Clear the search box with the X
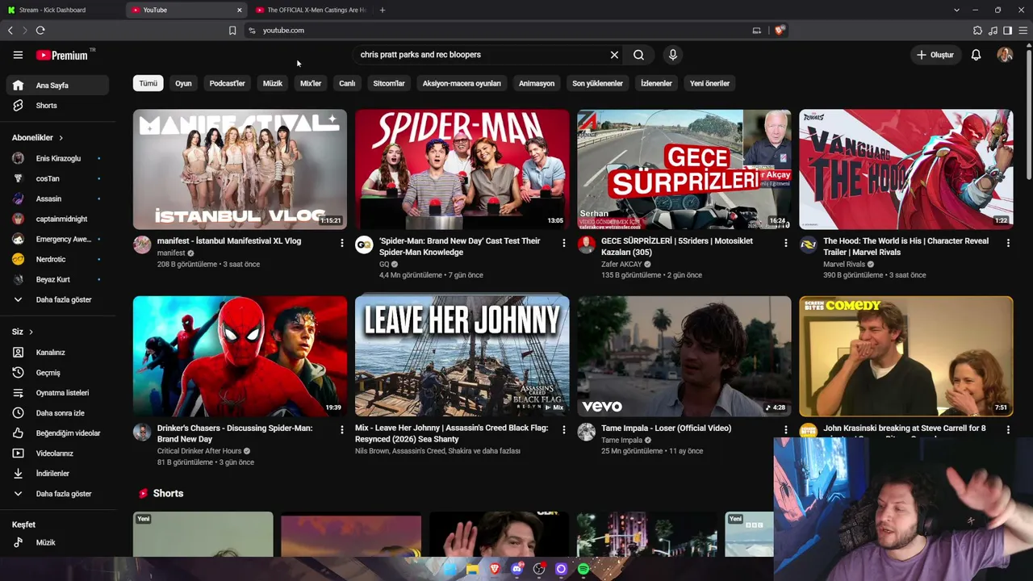1033x581 pixels. pyautogui.click(x=614, y=55)
